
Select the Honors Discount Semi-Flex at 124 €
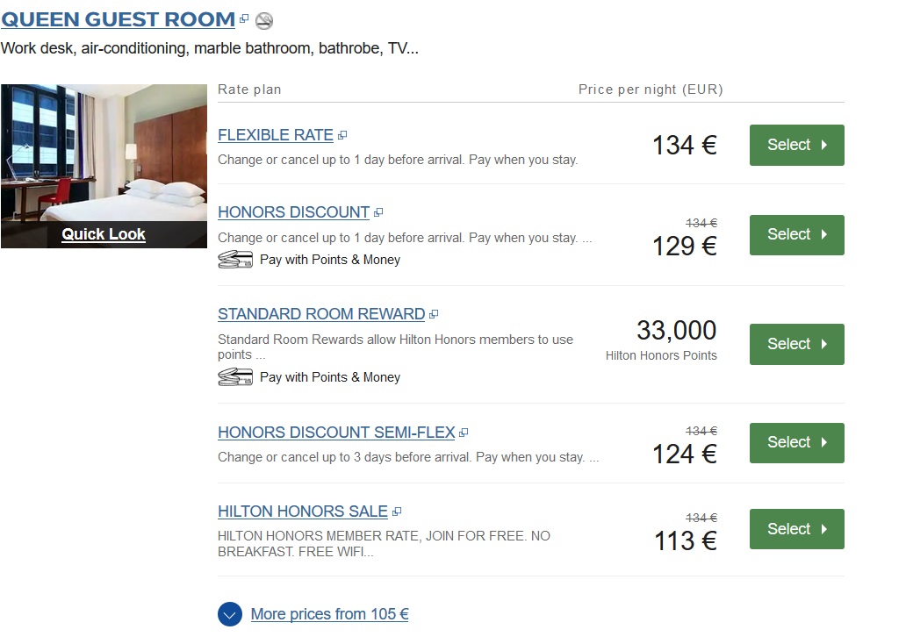pyautogui.click(x=796, y=442)
